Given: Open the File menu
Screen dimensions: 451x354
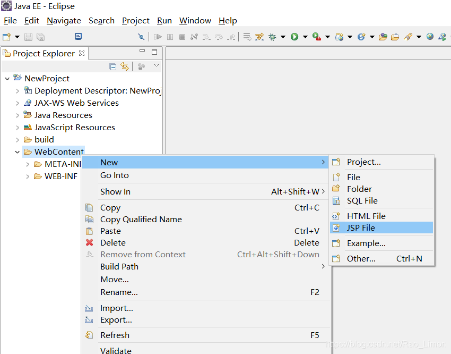Looking at the screenshot, I should (10, 21).
